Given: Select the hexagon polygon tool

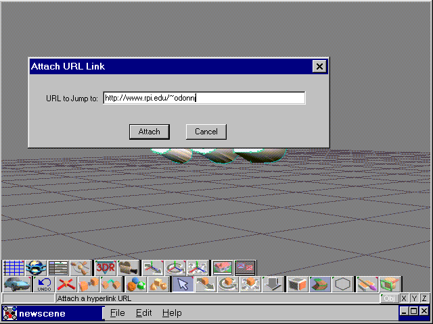Looking at the screenshot, I should point(344,284).
